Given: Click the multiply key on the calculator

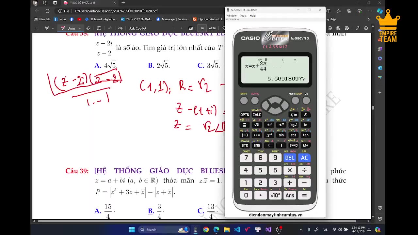Looking at the screenshot, I should tap(290, 170).
